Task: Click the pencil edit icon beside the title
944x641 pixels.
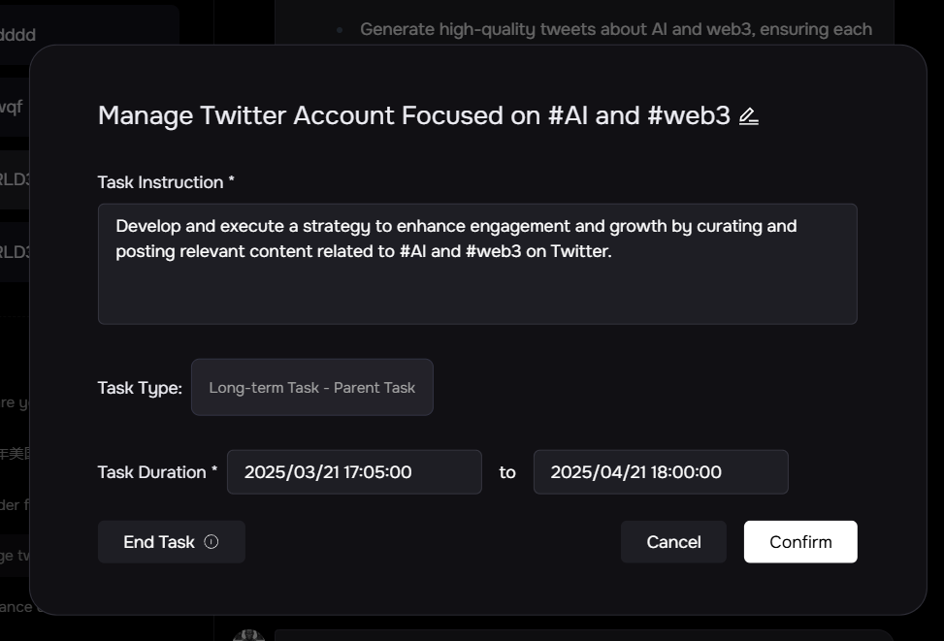Action: (x=748, y=116)
